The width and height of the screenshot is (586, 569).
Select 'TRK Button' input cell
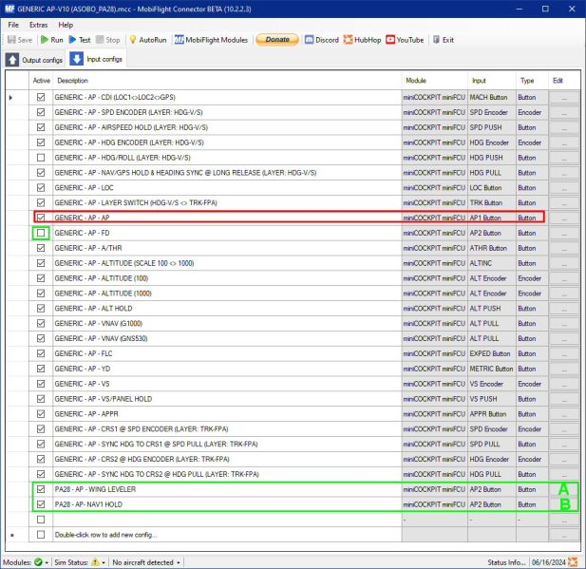click(x=492, y=202)
